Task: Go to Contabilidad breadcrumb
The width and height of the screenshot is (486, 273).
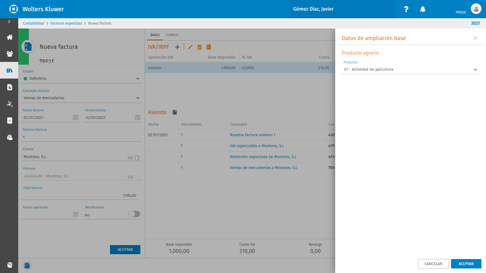Action: point(33,23)
